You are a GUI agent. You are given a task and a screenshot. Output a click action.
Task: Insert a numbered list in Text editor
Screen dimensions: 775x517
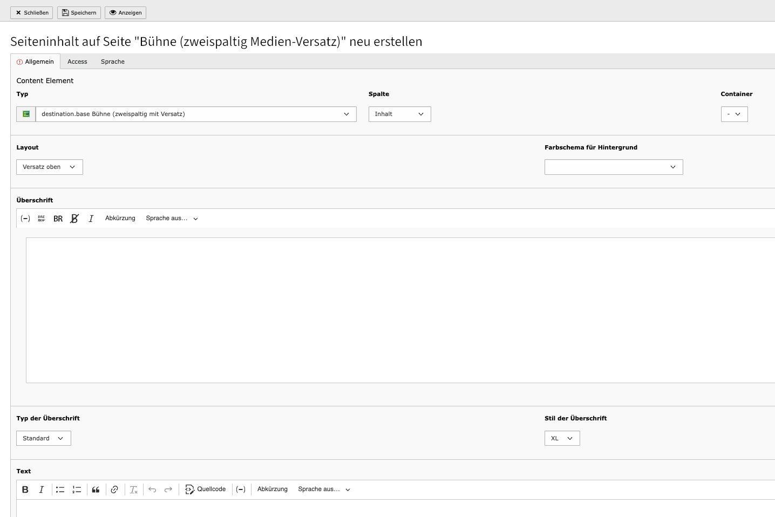77,489
